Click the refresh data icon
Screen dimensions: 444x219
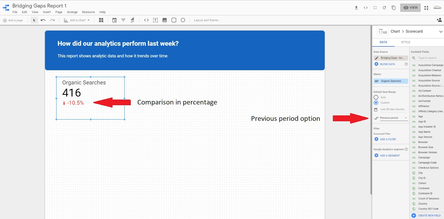tap(384, 8)
